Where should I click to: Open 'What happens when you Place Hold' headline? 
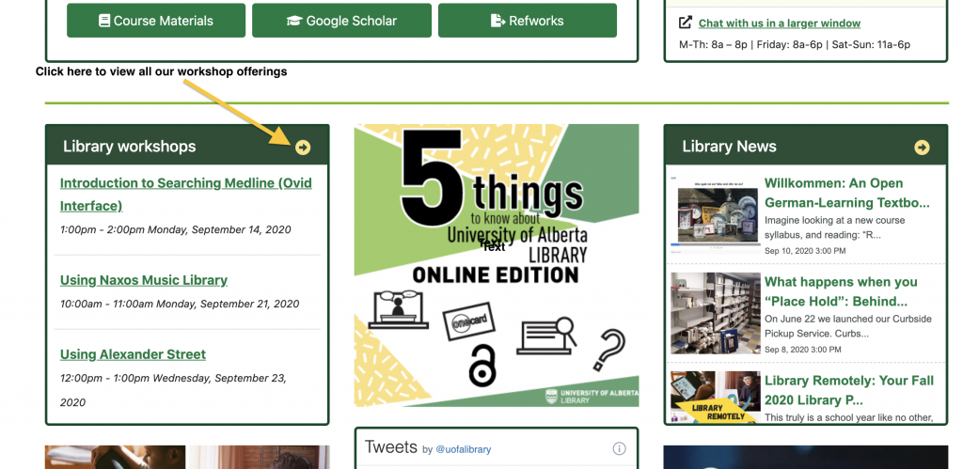(841, 291)
